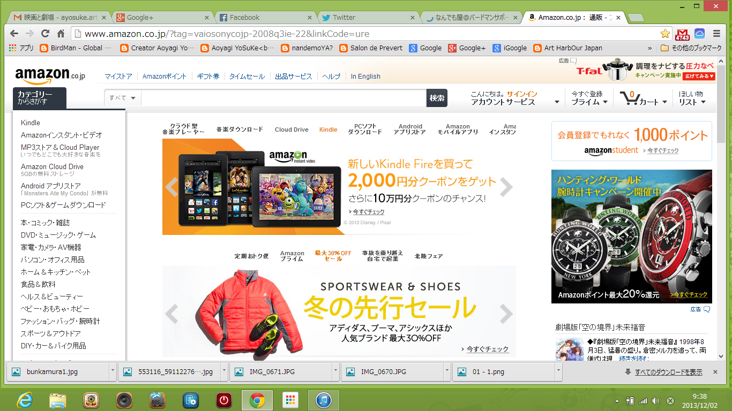The height and width of the screenshot is (411, 732).
Task: Open the ギフト券 link
Action: 208,77
